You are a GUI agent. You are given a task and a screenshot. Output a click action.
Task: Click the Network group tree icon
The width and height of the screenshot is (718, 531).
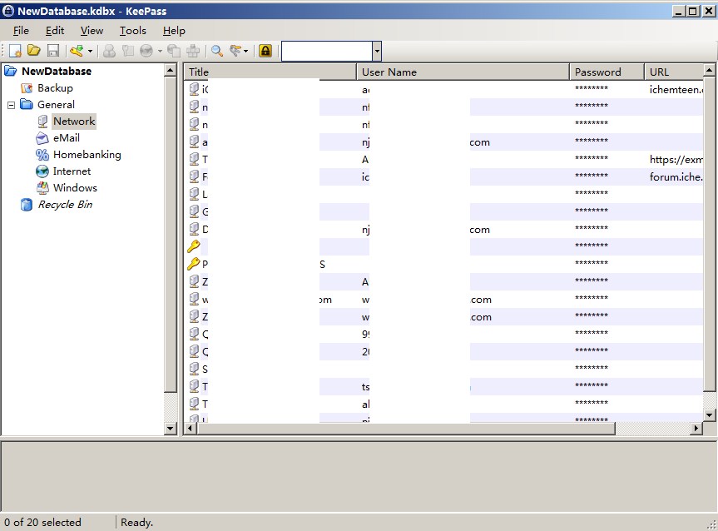(42, 122)
